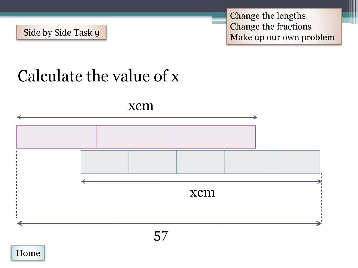This screenshot has height=268, width=358.
Task: Click the third pink bar segment
Action: pos(216,137)
